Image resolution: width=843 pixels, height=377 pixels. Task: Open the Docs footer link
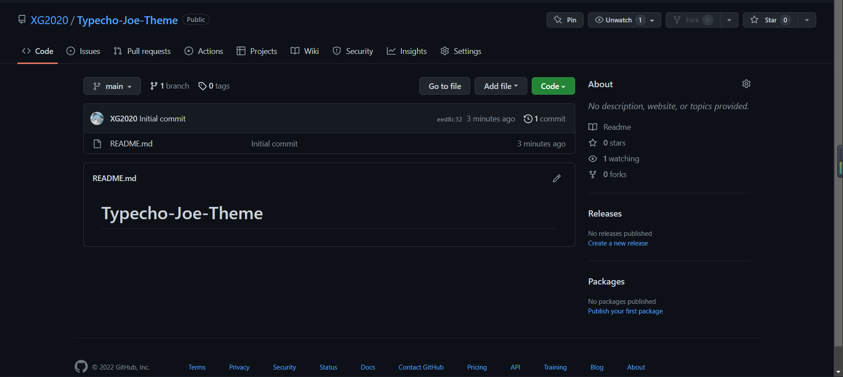(368, 367)
